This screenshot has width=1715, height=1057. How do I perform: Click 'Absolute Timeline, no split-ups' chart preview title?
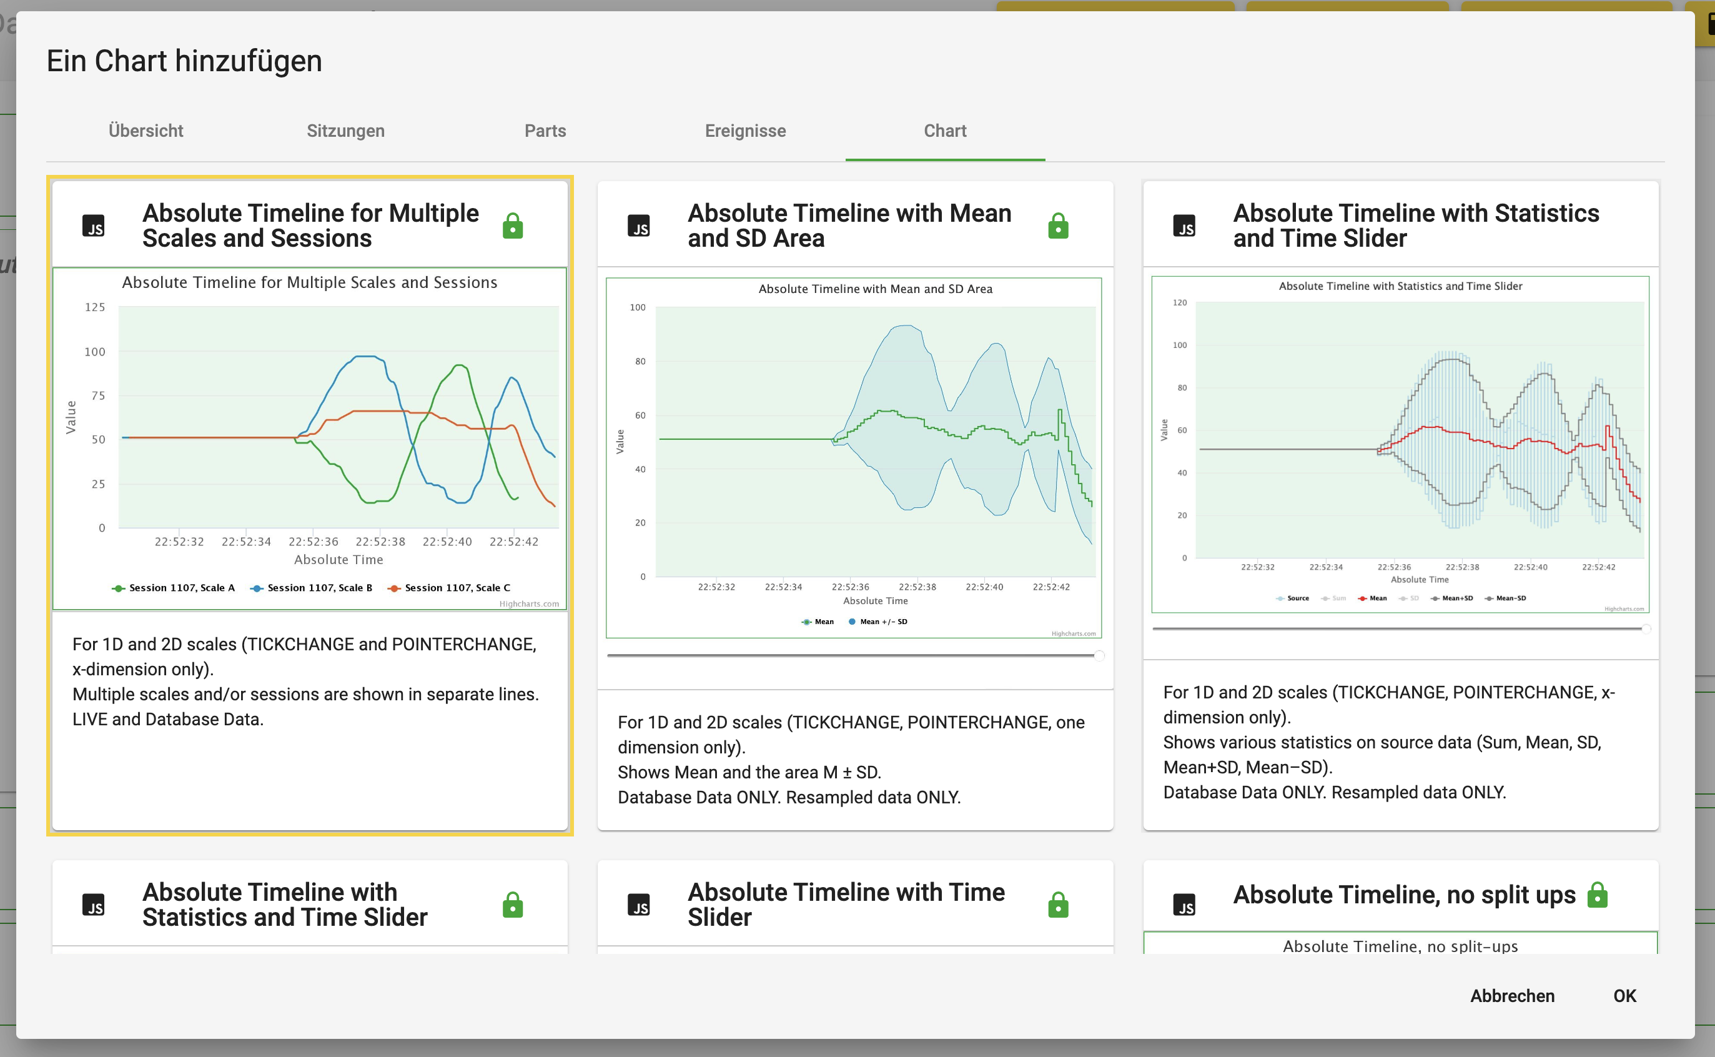1400,946
